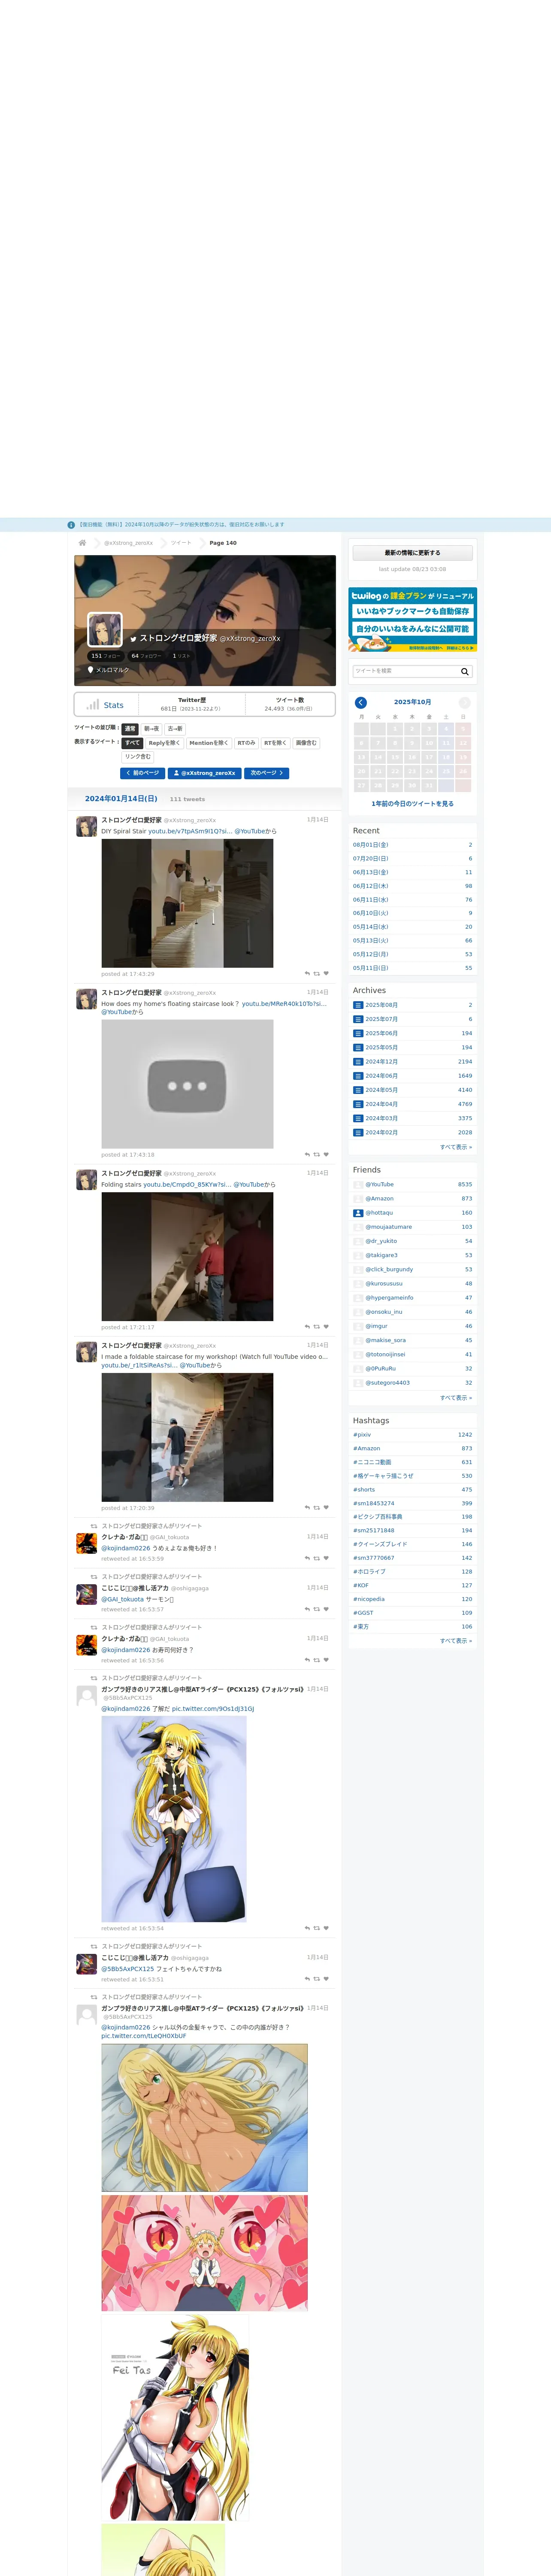The height and width of the screenshot is (2576, 551).
Task: Switch sort order to 古→新
Action: [x=175, y=729]
